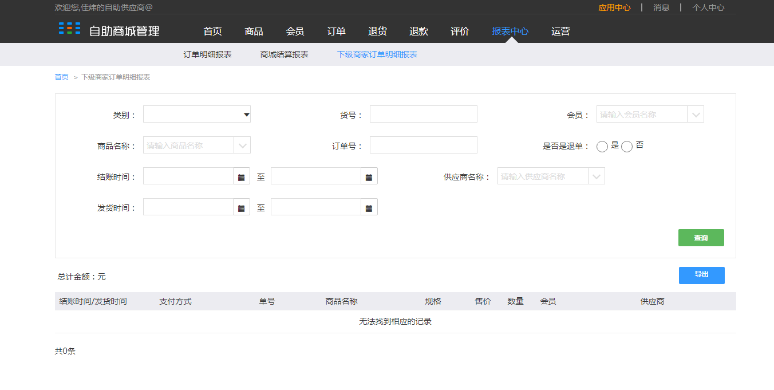Viewport: 774px width, 390px height.
Task: Switch to 下级商家订单明细报表 tab
Action: click(377, 54)
